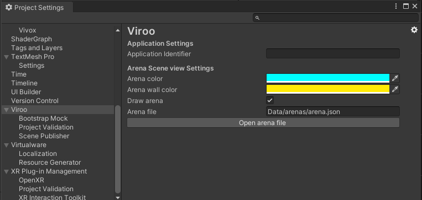The width and height of the screenshot is (422, 200).
Task: Click the Application Settings heading
Action: (x=160, y=44)
